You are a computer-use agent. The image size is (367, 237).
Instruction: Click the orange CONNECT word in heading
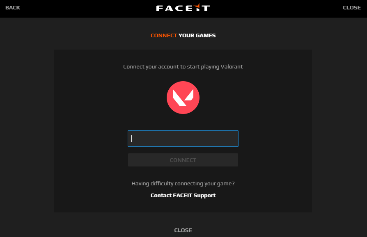click(x=164, y=36)
